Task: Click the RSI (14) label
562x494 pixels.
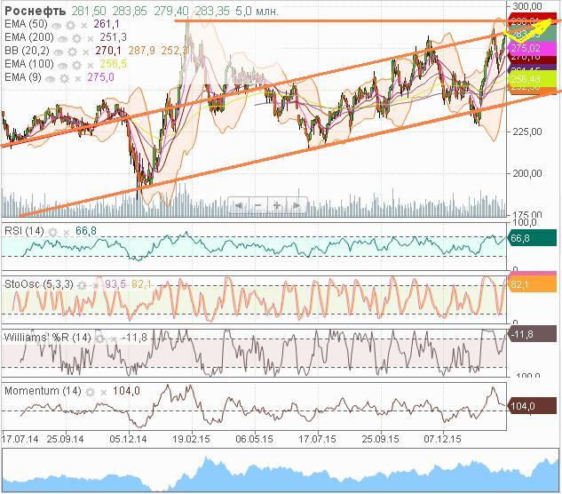Action: (24, 231)
